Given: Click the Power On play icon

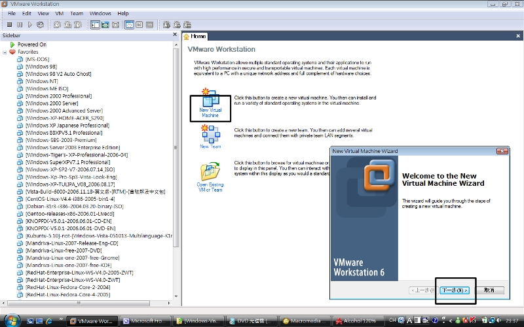Looking at the screenshot, I should click(29, 25).
